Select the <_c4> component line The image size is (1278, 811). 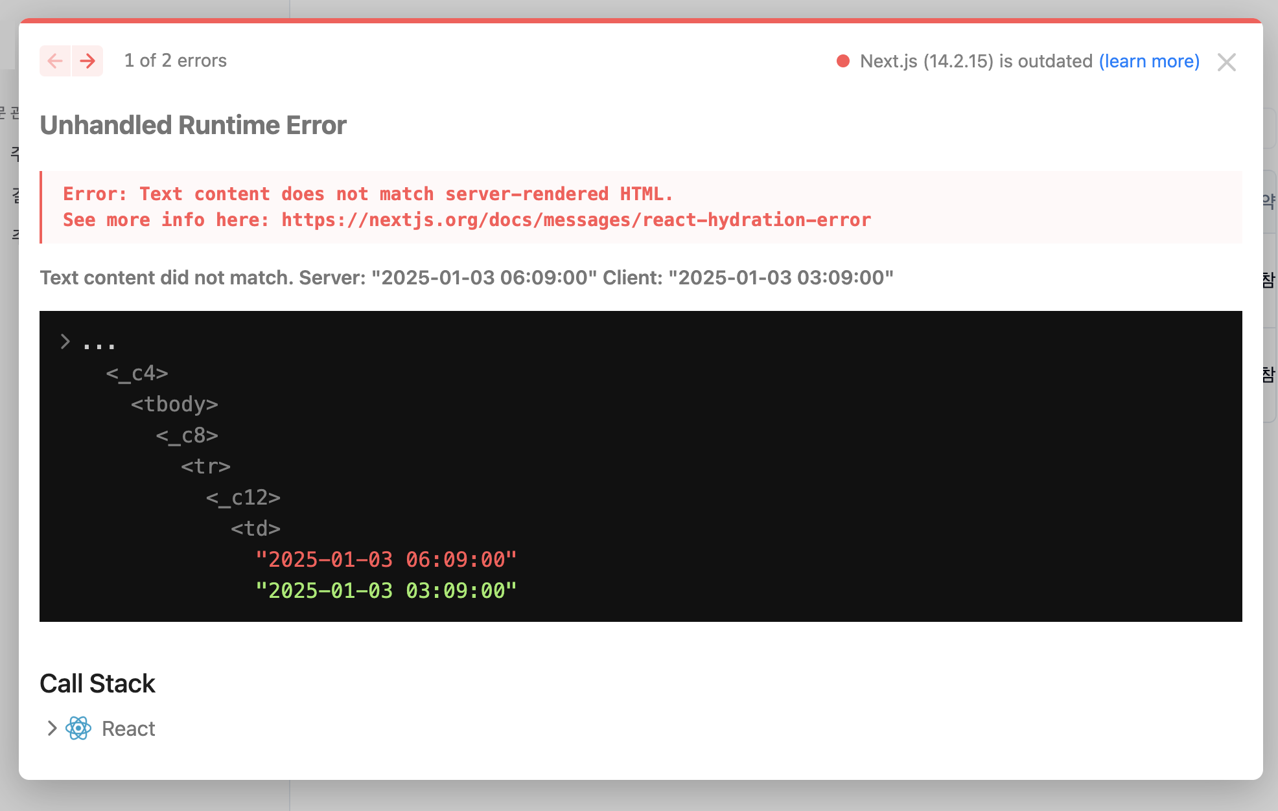pos(137,373)
